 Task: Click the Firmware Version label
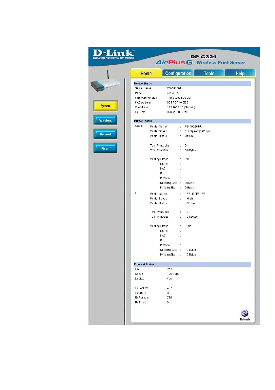(x=146, y=98)
